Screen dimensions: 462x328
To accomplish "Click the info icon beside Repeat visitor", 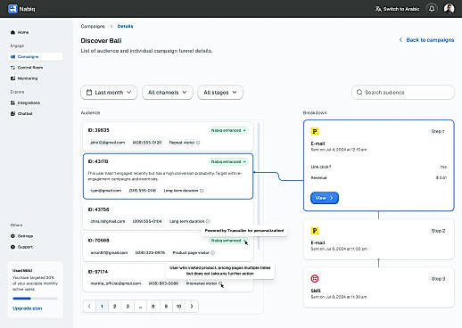I will (198, 143).
